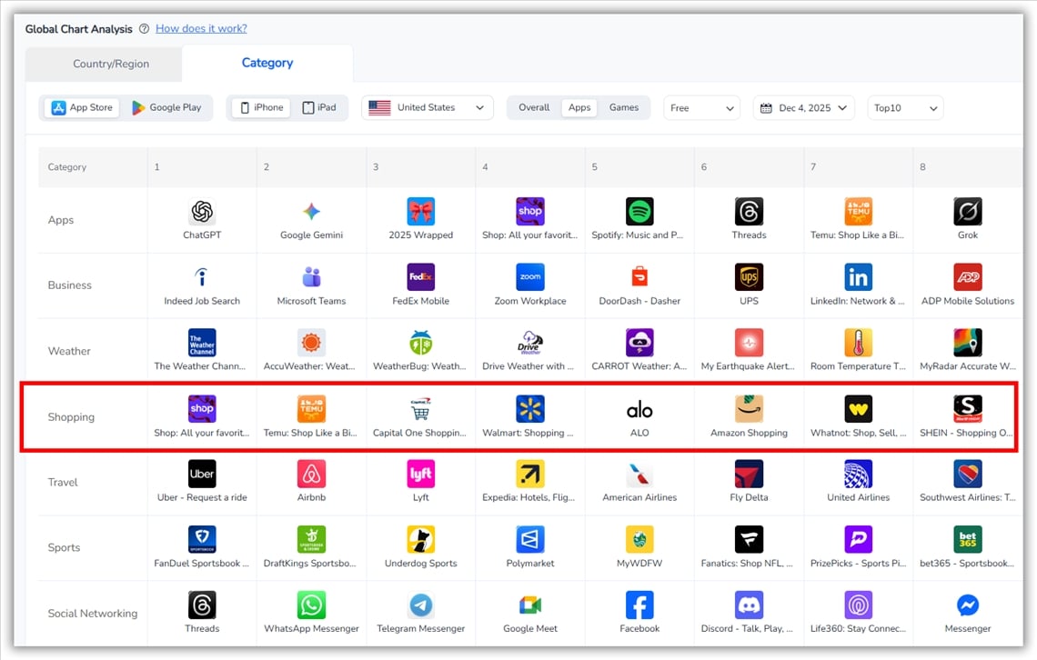Click the Airbnb app icon
Screen dimensions: 1037x660
tap(311, 474)
